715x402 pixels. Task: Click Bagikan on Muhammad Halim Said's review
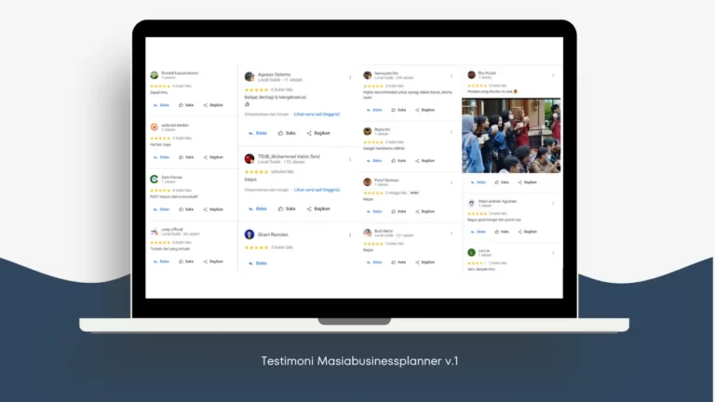[x=318, y=208]
